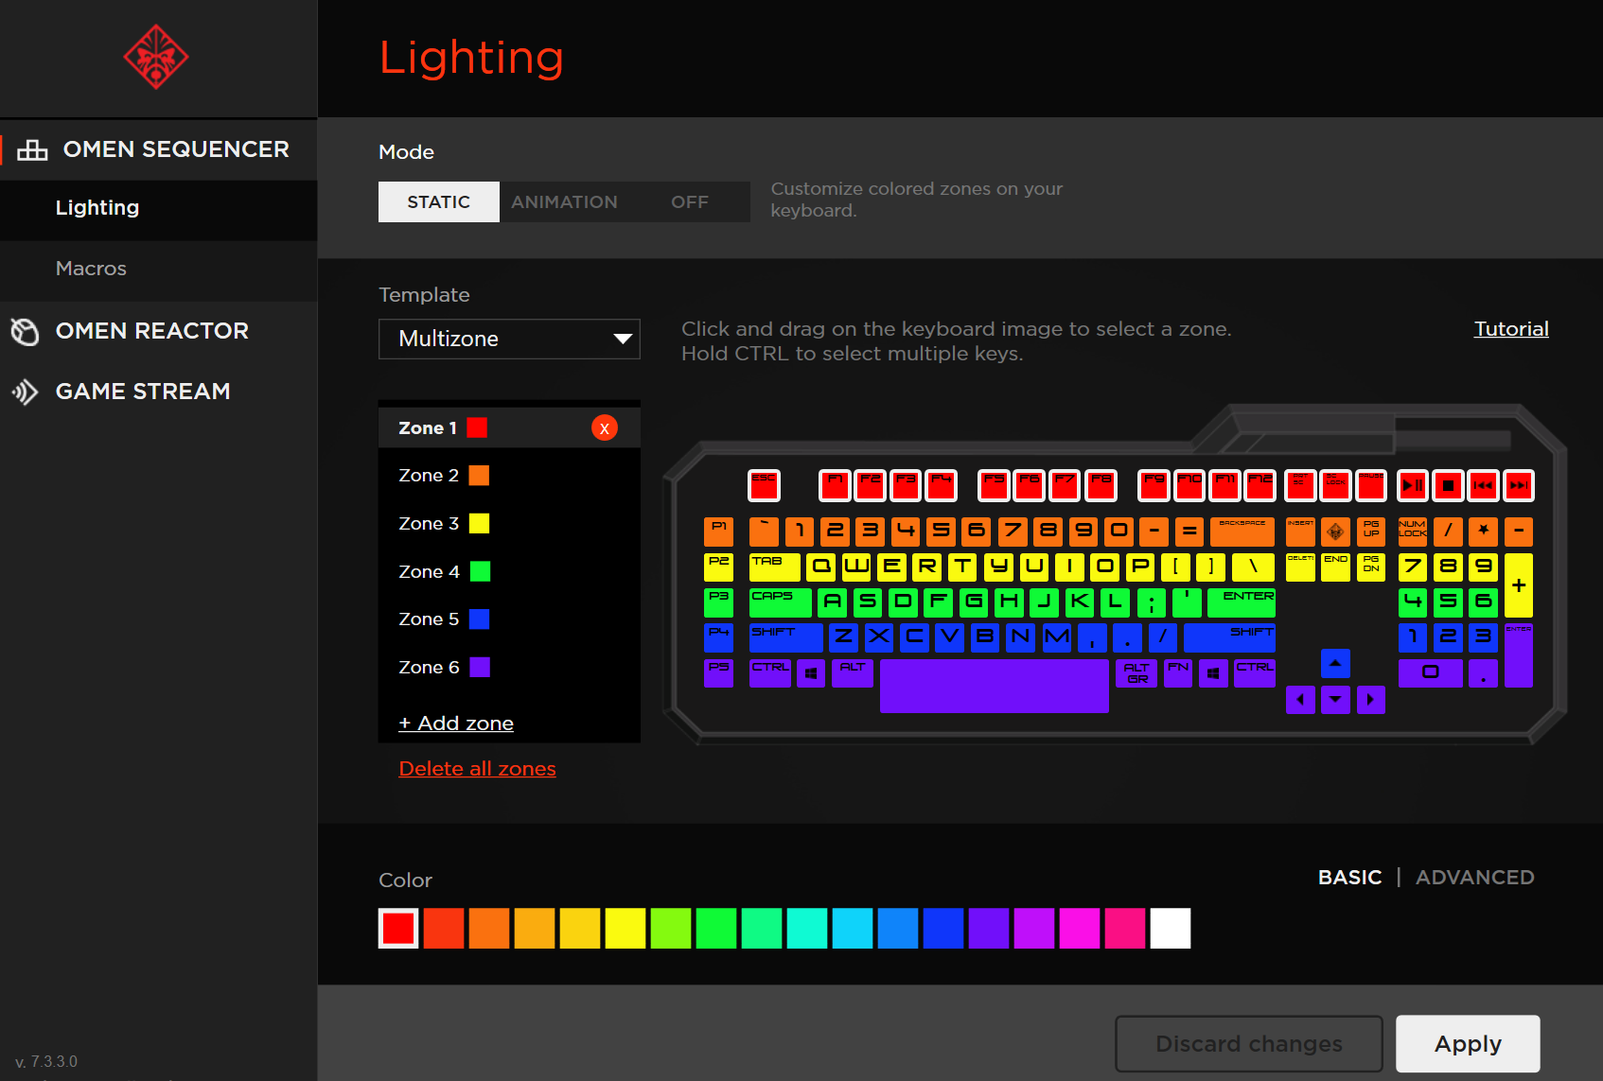Select the FN key
The width and height of the screenshot is (1603, 1081).
[x=1178, y=673]
